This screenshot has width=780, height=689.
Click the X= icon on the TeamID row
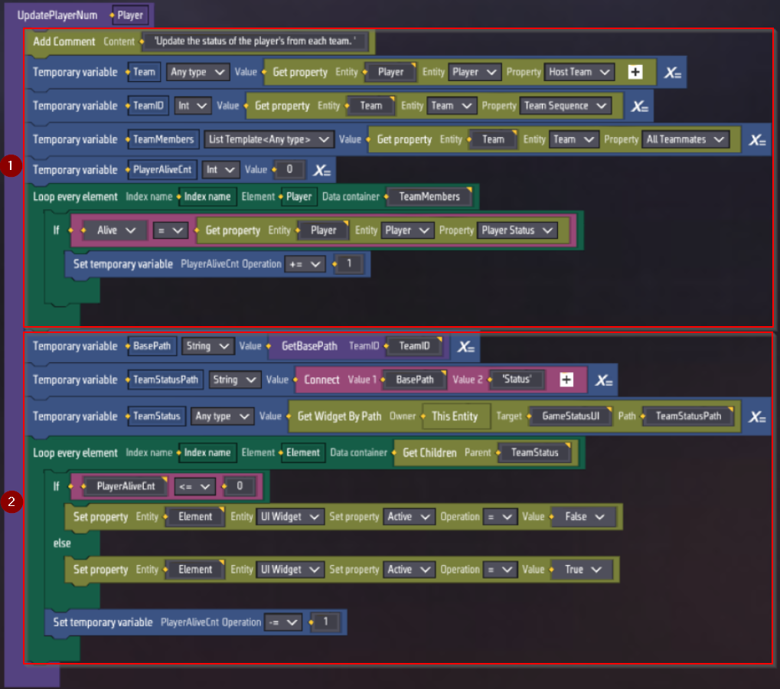click(x=639, y=106)
